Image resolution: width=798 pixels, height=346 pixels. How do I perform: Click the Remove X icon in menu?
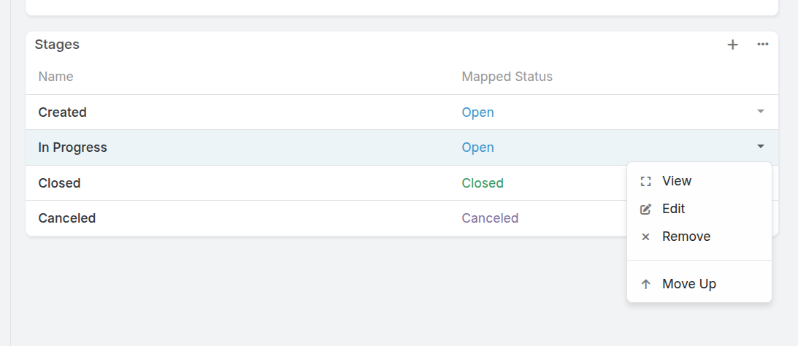[x=646, y=237]
